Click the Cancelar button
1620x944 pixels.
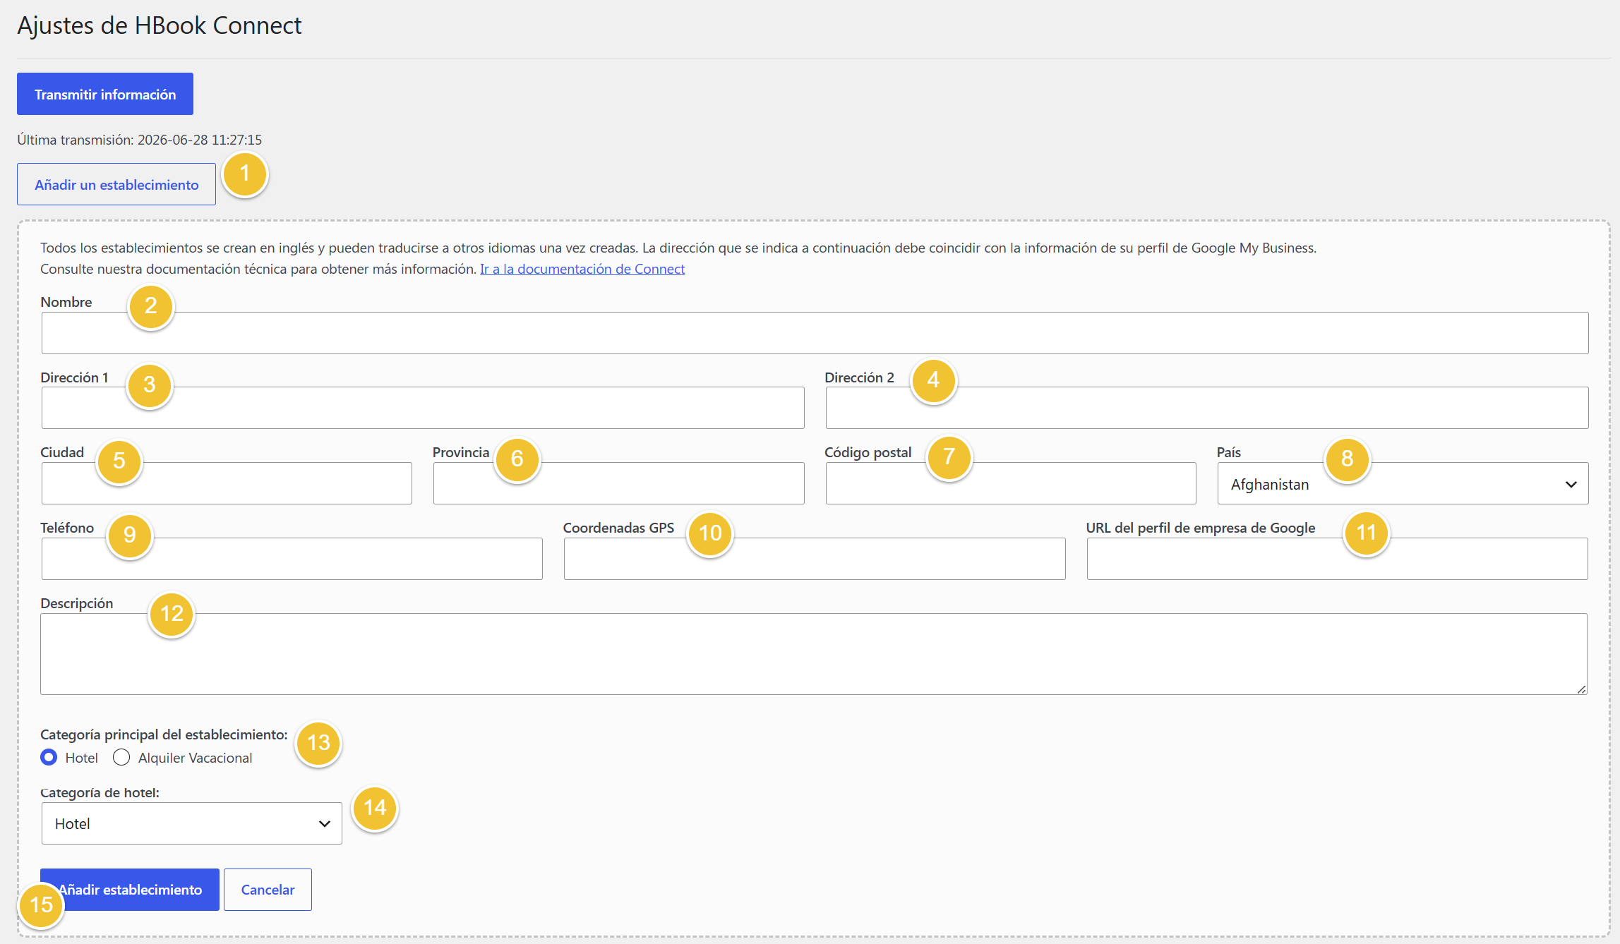(x=268, y=890)
